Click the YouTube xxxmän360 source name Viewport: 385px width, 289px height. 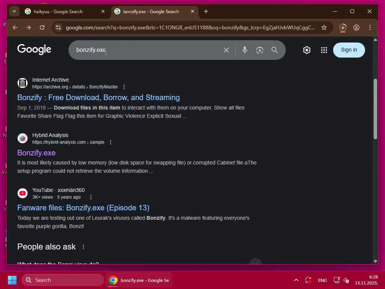58,190
